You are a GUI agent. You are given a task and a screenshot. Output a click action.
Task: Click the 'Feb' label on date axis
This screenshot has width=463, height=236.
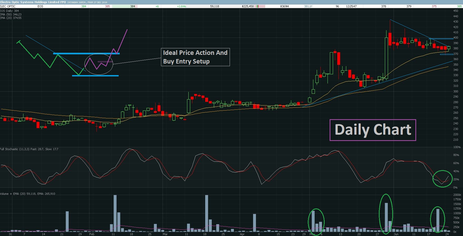pyautogui.click(x=92, y=234)
